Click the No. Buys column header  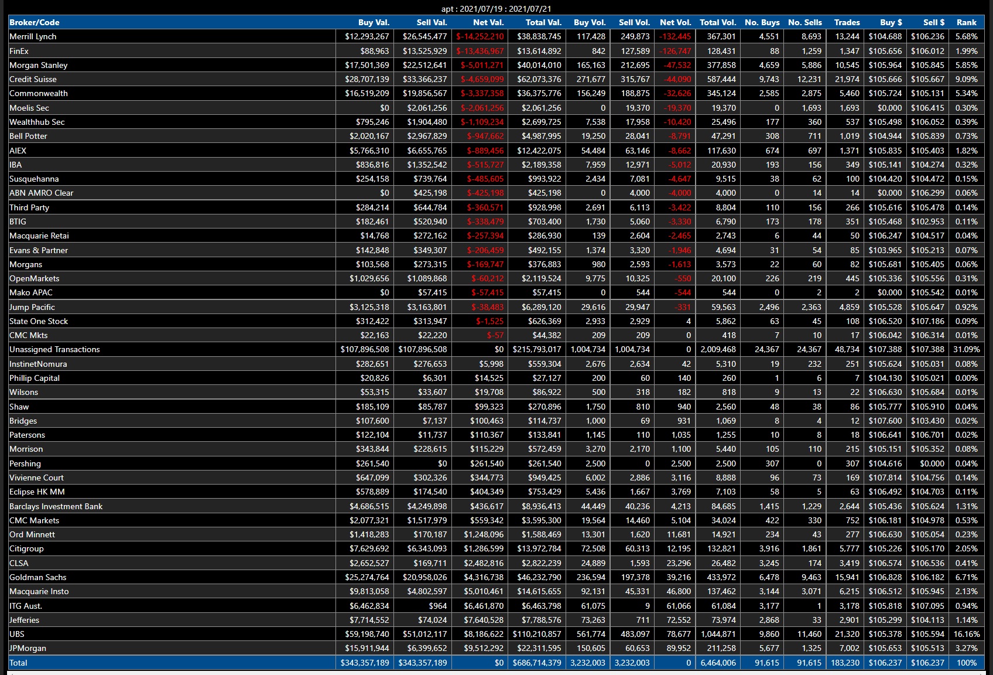point(762,22)
